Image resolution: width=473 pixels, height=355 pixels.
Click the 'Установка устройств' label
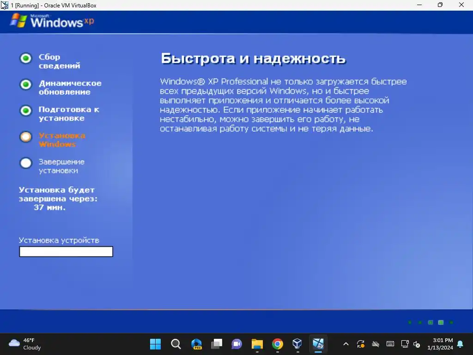(x=59, y=240)
